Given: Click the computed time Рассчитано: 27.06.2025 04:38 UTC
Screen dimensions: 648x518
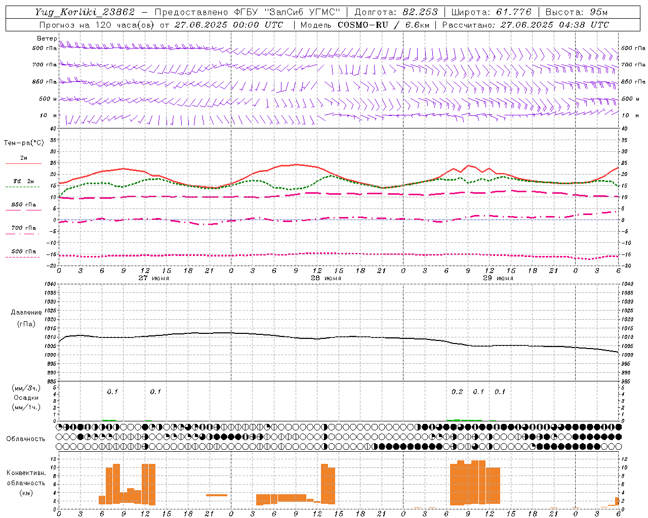Looking at the screenshot, I should point(525,25).
